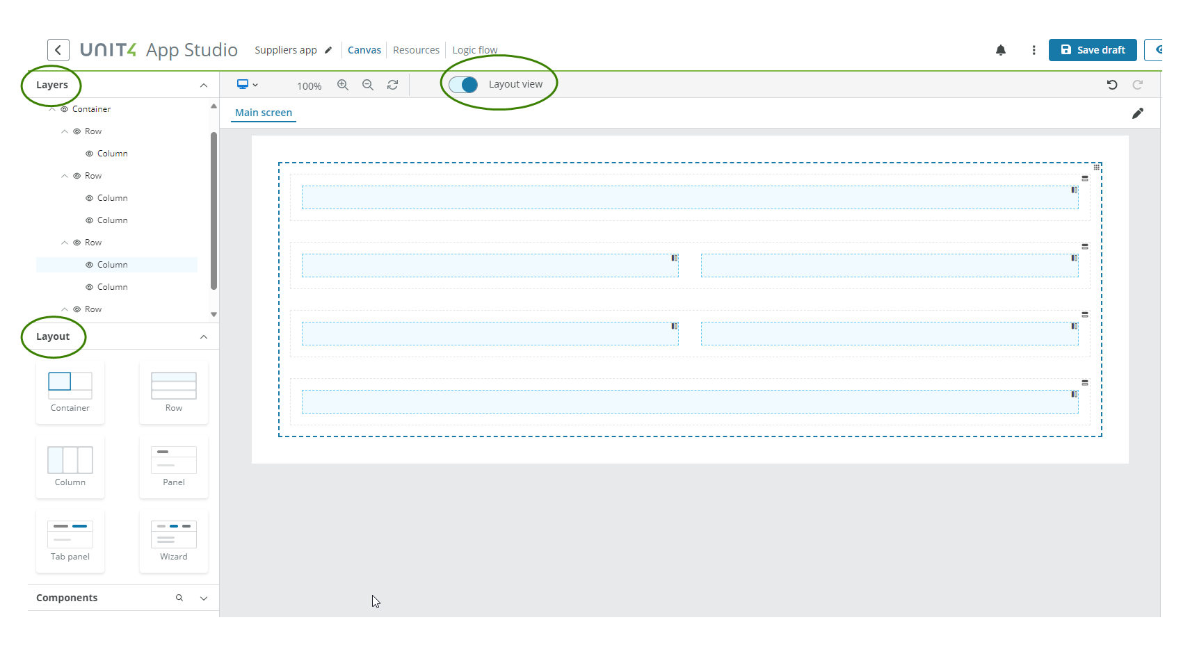The image size is (1190, 645).
Task: Click the pencil icon next to Suppliers app
Action: pos(328,49)
